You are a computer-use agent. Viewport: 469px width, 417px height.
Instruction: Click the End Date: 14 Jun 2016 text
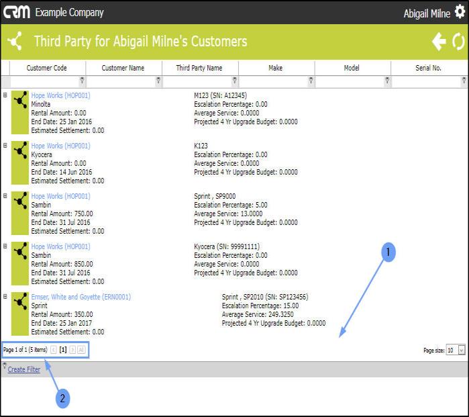[x=61, y=172]
